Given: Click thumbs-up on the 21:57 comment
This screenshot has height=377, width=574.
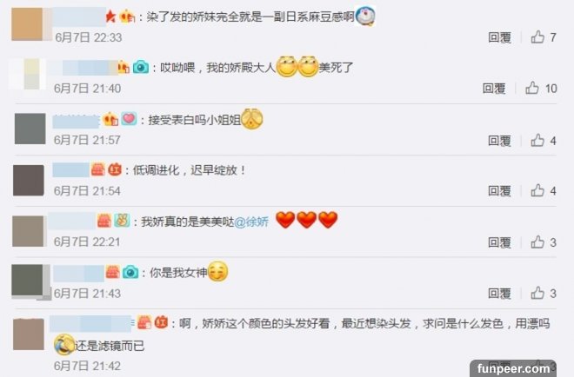Looking at the screenshot, I should pyautogui.click(x=537, y=141).
